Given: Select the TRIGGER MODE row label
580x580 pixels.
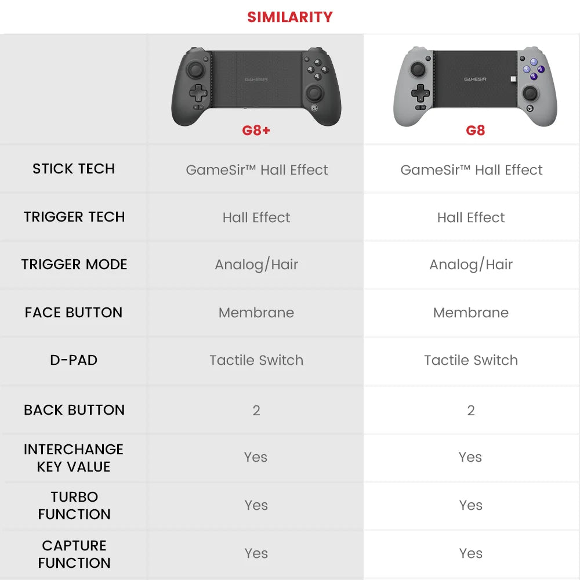Looking at the screenshot, I should (x=74, y=264).
